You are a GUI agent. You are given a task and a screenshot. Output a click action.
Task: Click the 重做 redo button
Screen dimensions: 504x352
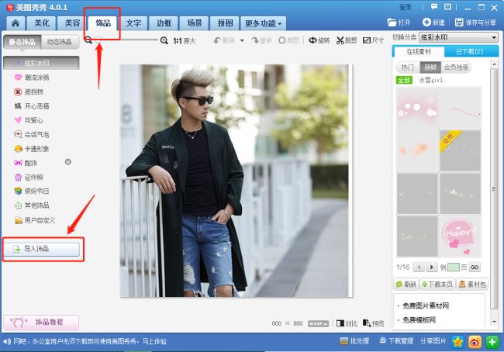point(262,40)
